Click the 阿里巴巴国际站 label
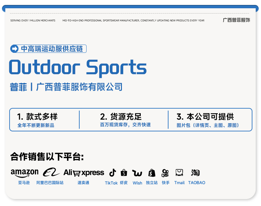 click(x=50, y=183)
